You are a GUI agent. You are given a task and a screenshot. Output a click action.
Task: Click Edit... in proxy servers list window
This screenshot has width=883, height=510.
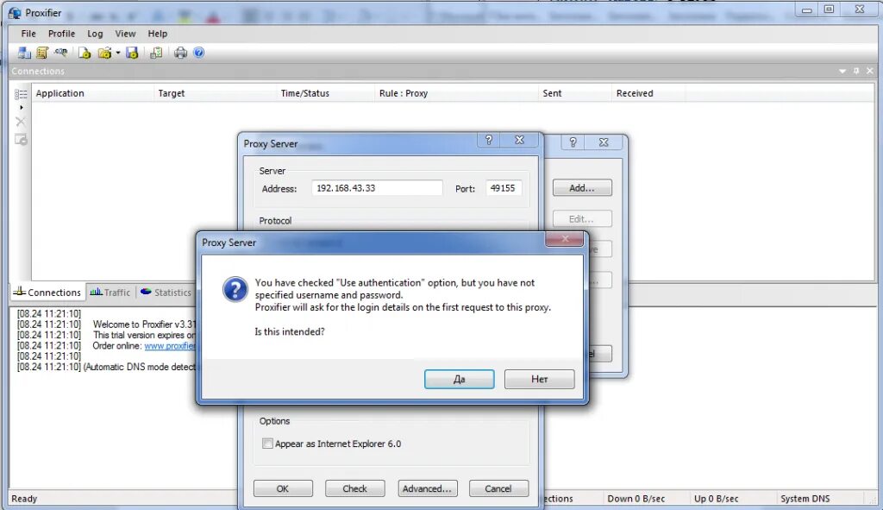point(582,219)
